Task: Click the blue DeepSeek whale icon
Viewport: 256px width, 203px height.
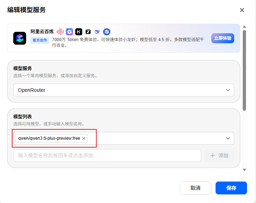Action: 97,32
